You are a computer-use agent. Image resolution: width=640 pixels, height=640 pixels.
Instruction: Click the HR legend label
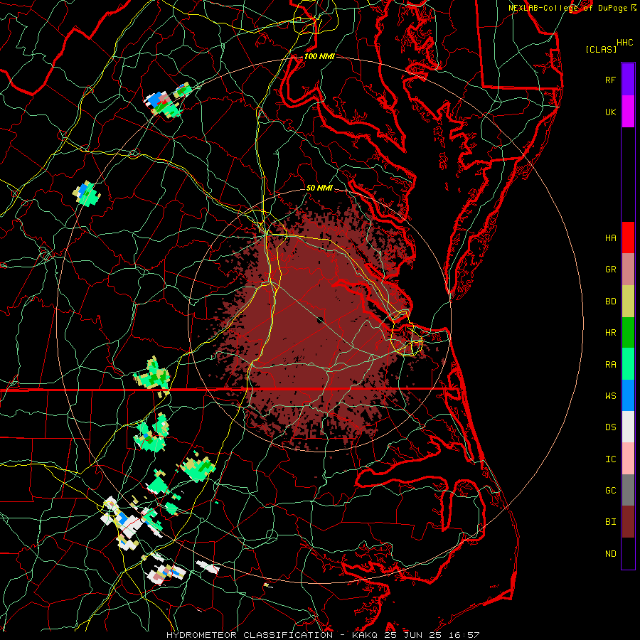pyautogui.click(x=611, y=332)
